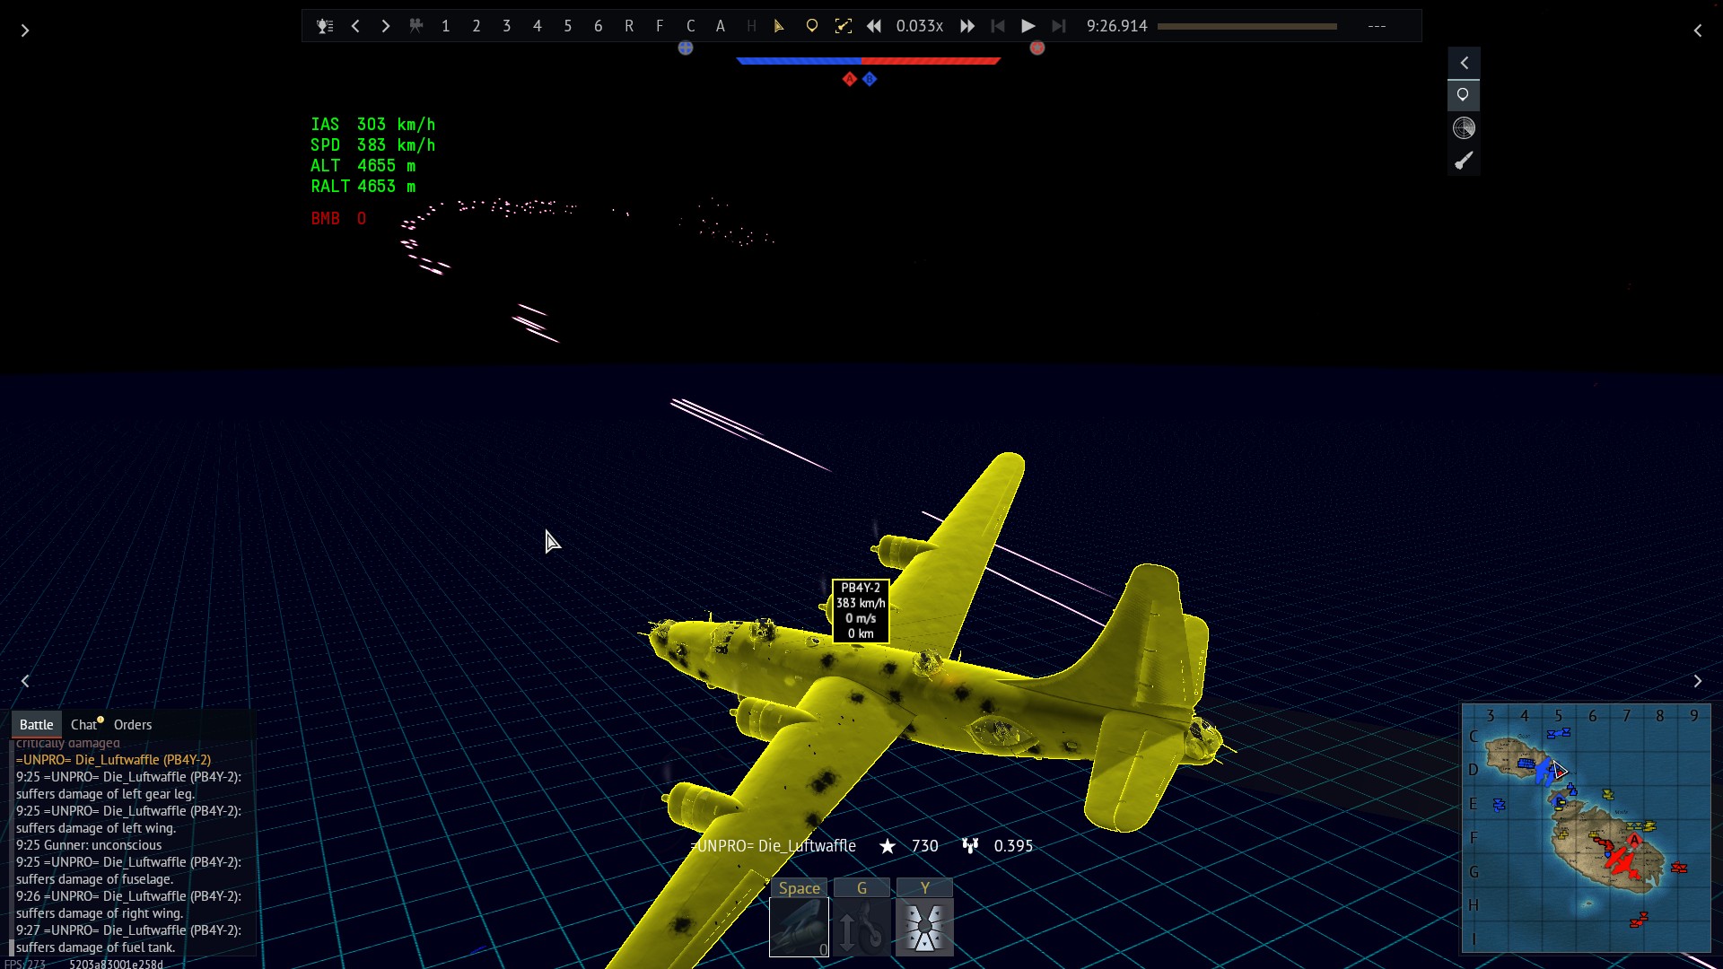Click the gear toggle icon under G

(861, 928)
